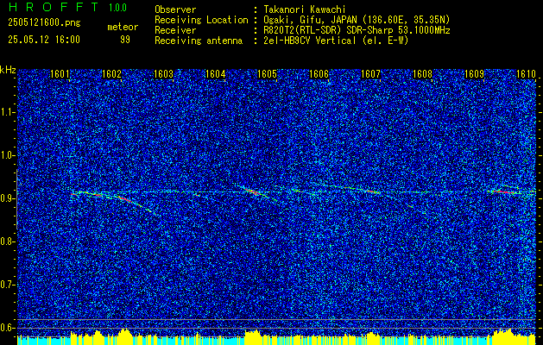The height and width of the screenshot is (345, 543).
Task: Click the 1.1 kHz axis label
Action: pos(7,112)
